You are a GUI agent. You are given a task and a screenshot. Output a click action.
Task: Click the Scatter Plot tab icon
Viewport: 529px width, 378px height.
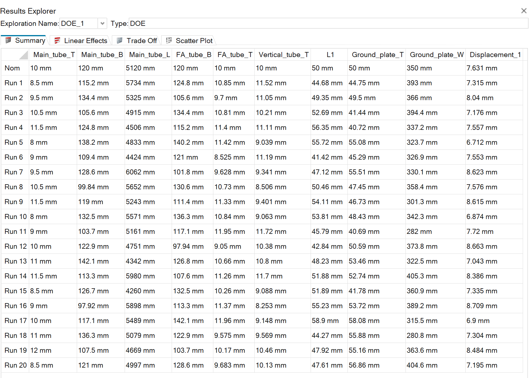click(169, 40)
